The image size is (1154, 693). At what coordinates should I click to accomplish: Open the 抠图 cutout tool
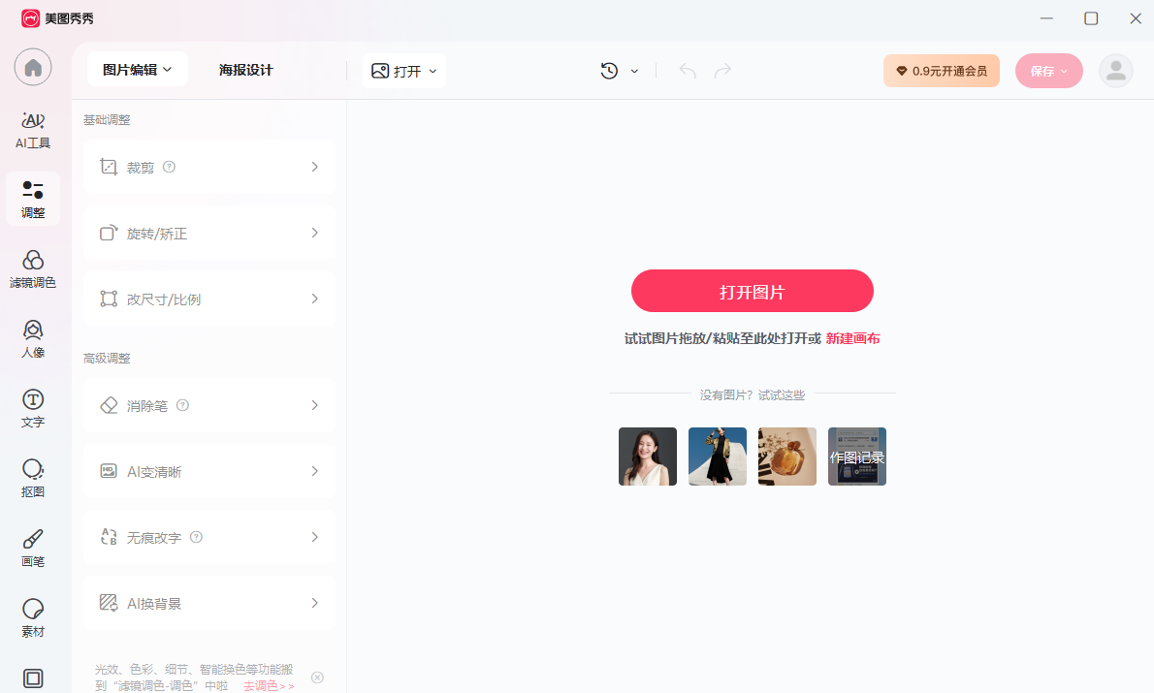(x=33, y=478)
